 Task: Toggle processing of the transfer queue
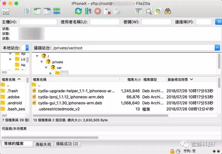coord(88,11)
